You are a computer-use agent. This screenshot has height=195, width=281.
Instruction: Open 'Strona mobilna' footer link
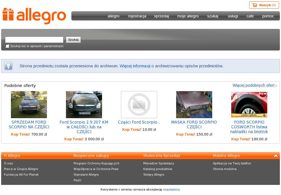[x=225, y=169]
